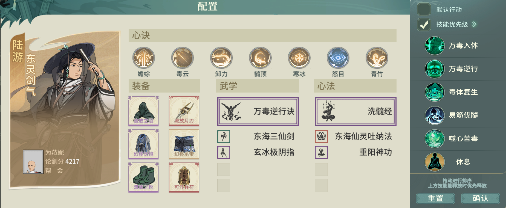This screenshot has width=506, height=208.
Task: Select the 蟾蜍 heart formula icon
Action: point(144,58)
